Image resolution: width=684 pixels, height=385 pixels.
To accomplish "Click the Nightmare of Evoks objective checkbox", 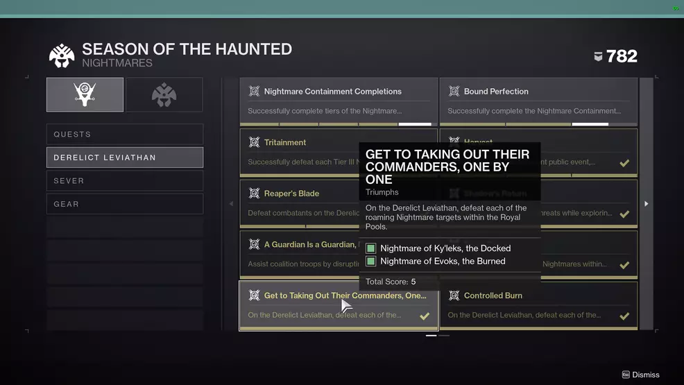I will coord(371,262).
